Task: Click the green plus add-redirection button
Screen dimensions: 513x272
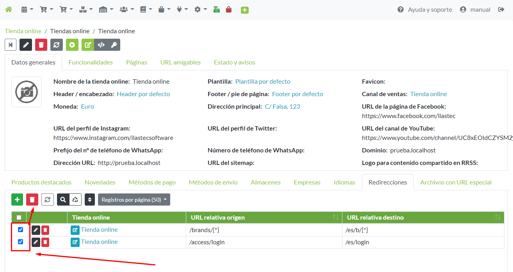Action: pyautogui.click(x=17, y=200)
